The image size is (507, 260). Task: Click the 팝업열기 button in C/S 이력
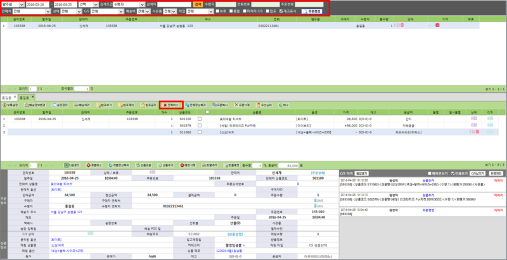click(363, 172)
